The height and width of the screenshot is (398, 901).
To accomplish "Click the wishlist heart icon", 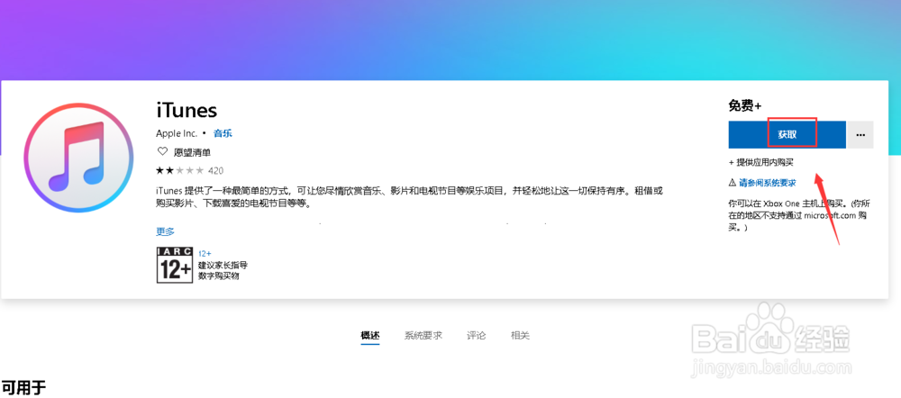I will click(x=162, y=152).
